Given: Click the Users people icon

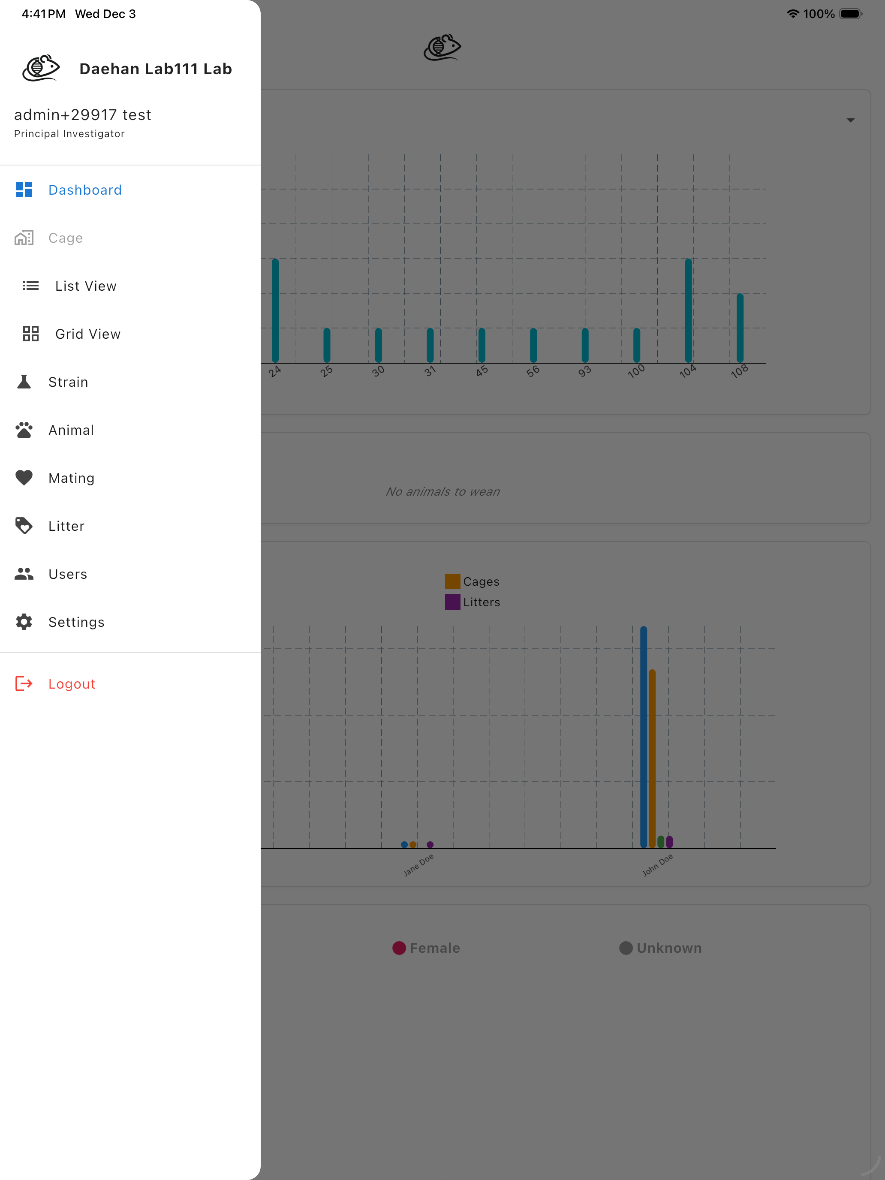Looking at the screenshot, I should pyautogui.click(x=24, y=573).
